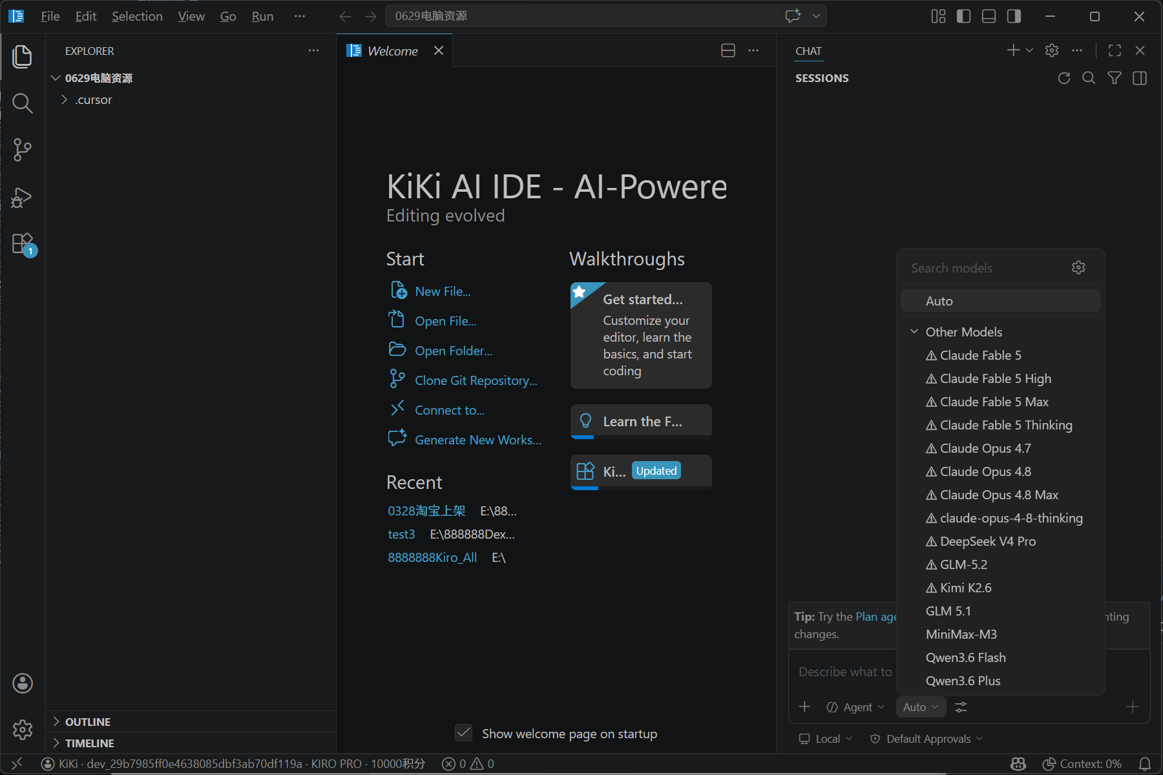Open the Explorer view in activity bar
This screenshot has width=1163, height=775.
point(23,56)
